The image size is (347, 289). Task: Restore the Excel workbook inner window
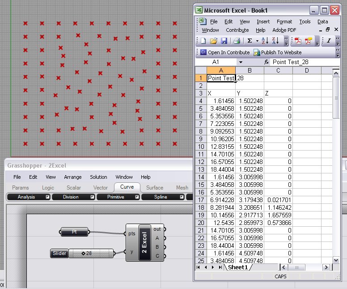coord(328,30)
